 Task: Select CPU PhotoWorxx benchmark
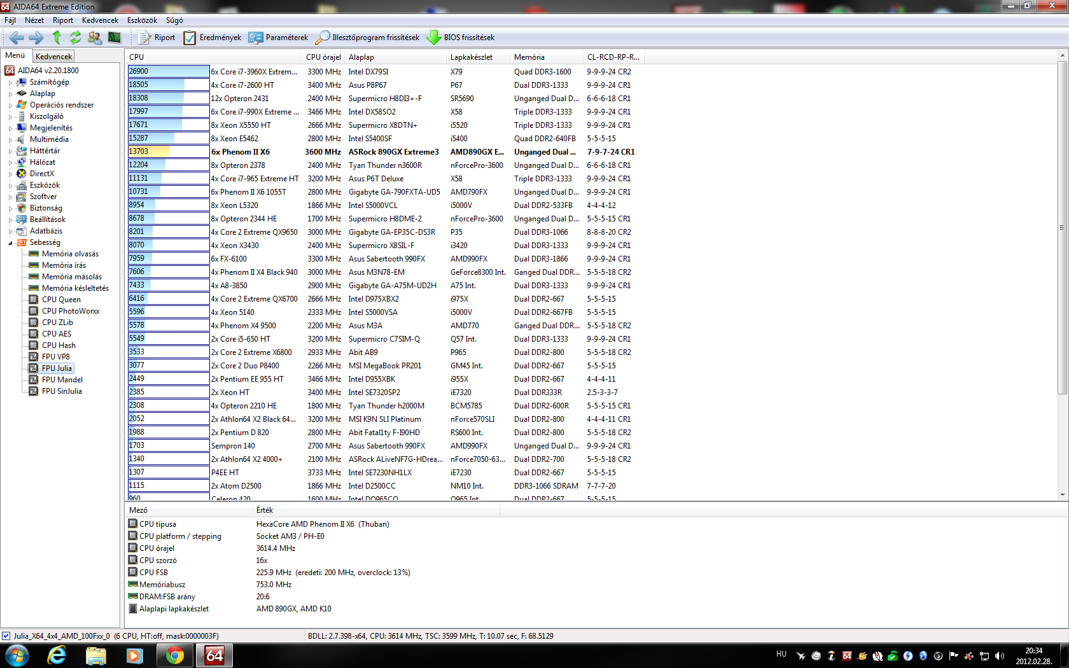point(71,311)
